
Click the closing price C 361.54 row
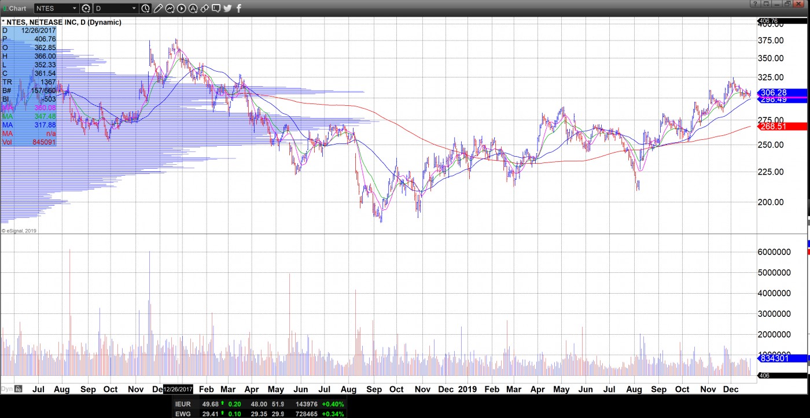[29, 73]
